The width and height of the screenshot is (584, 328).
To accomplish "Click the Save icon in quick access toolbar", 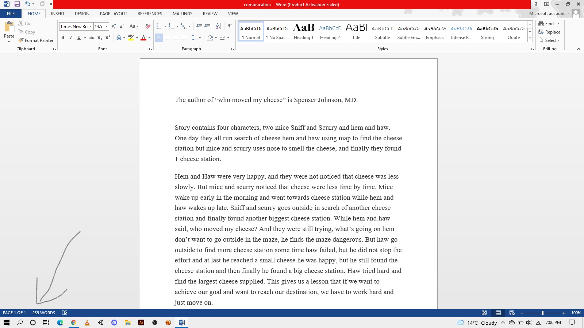I will tap(17, 4).
